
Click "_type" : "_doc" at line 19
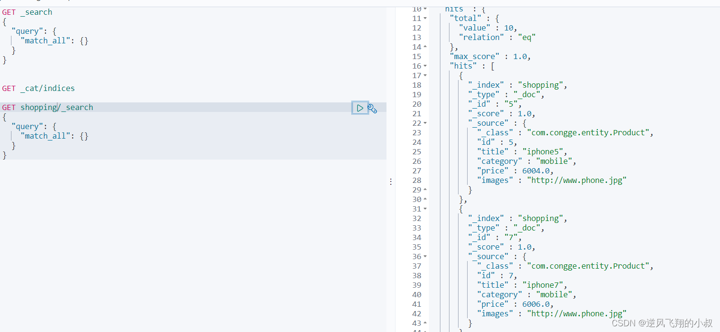pos(506,95)
